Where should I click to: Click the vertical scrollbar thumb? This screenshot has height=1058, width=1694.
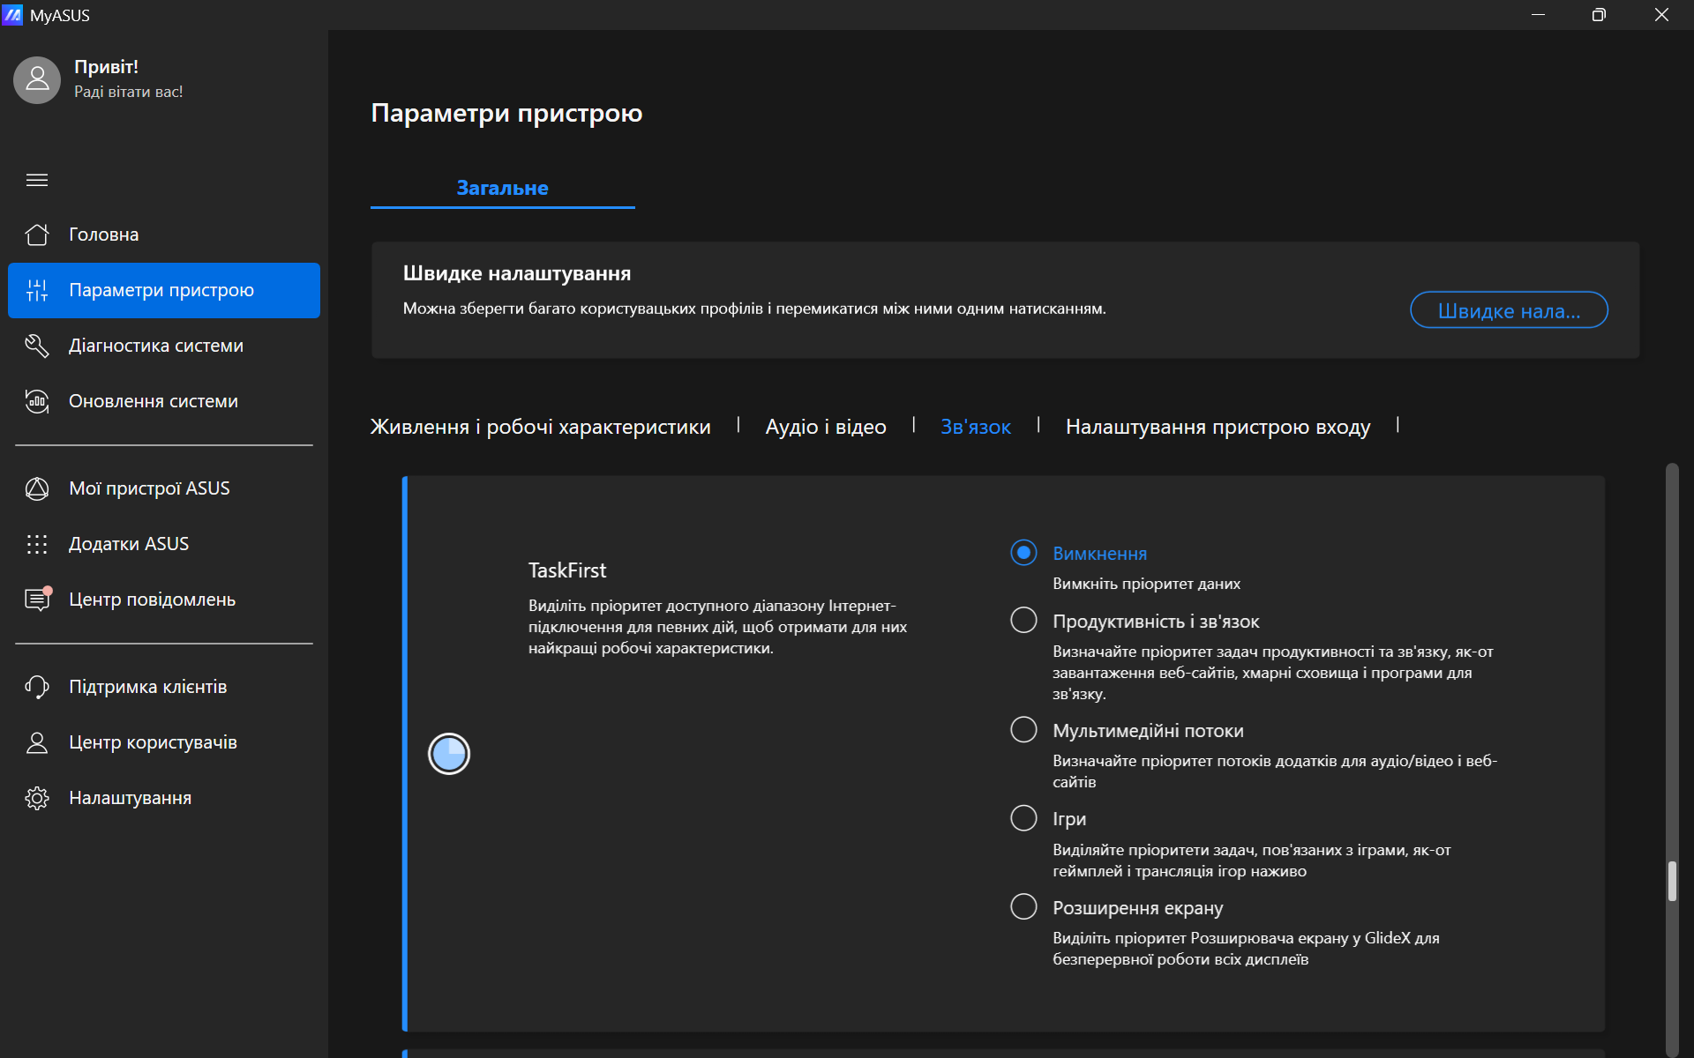1671,881
